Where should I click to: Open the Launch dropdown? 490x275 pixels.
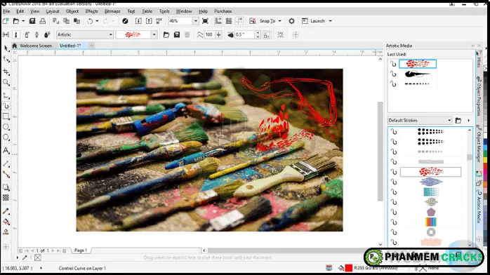click(331, 21)
